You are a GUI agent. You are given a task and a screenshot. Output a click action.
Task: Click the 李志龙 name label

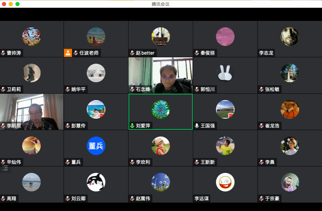coord(266,53)
